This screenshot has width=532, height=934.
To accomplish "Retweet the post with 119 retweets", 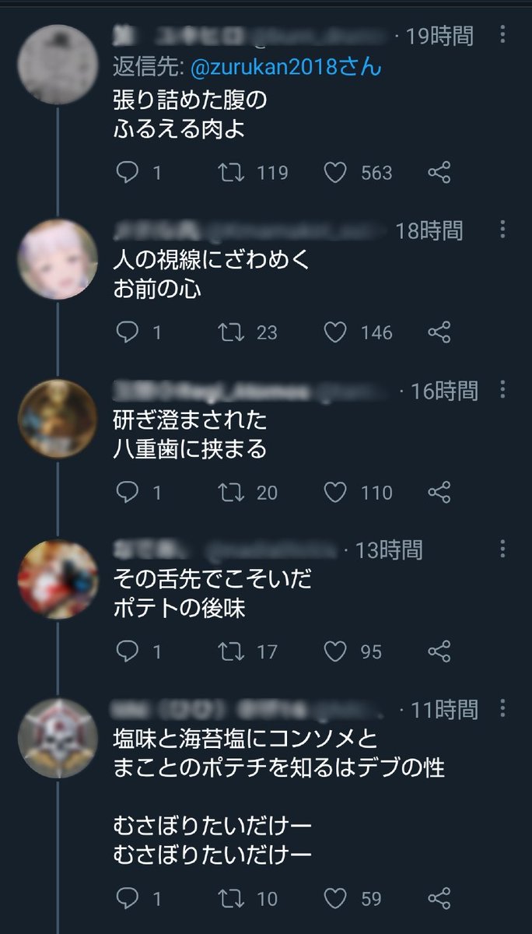I will click(x=229, y=173).
